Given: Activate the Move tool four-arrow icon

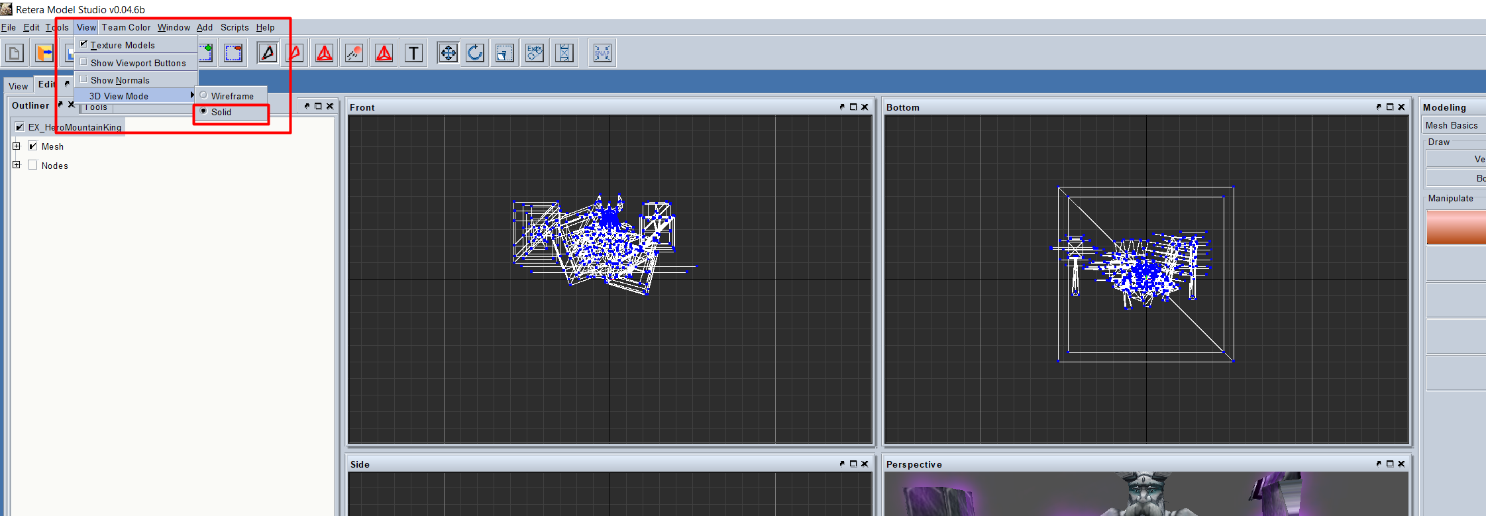Looking at the screenshot, I should (449, 53).
